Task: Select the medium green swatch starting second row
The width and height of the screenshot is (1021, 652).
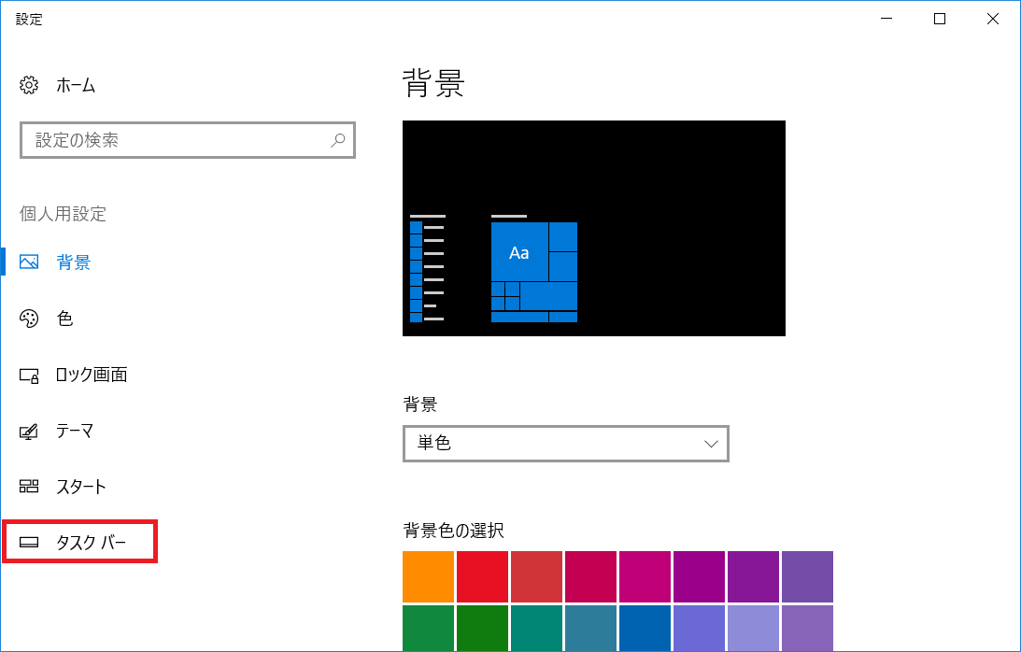Action: coord(428,628)
